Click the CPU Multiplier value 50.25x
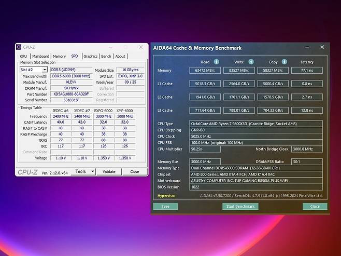341x256 pixels. tap(205, 149)
